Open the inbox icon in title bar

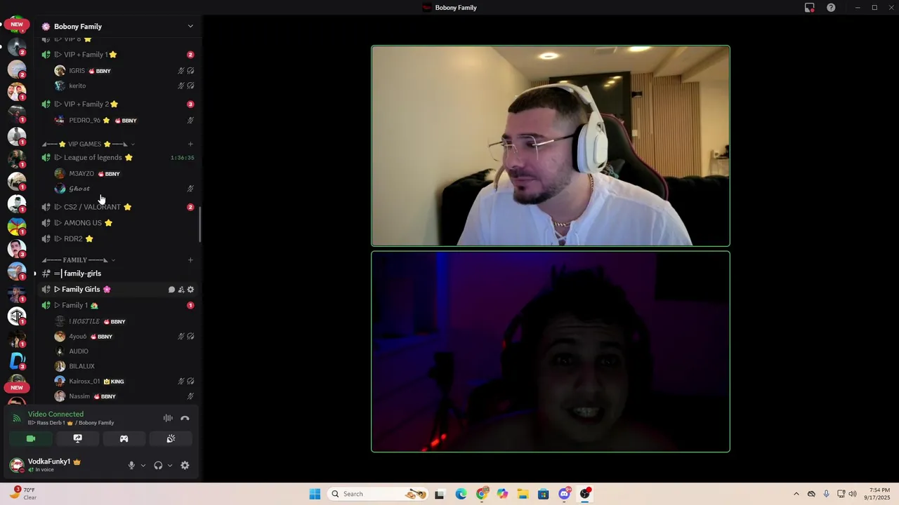[810, 8]
